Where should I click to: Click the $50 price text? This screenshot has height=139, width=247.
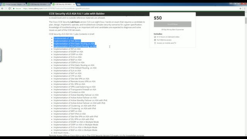pos(158,18)
